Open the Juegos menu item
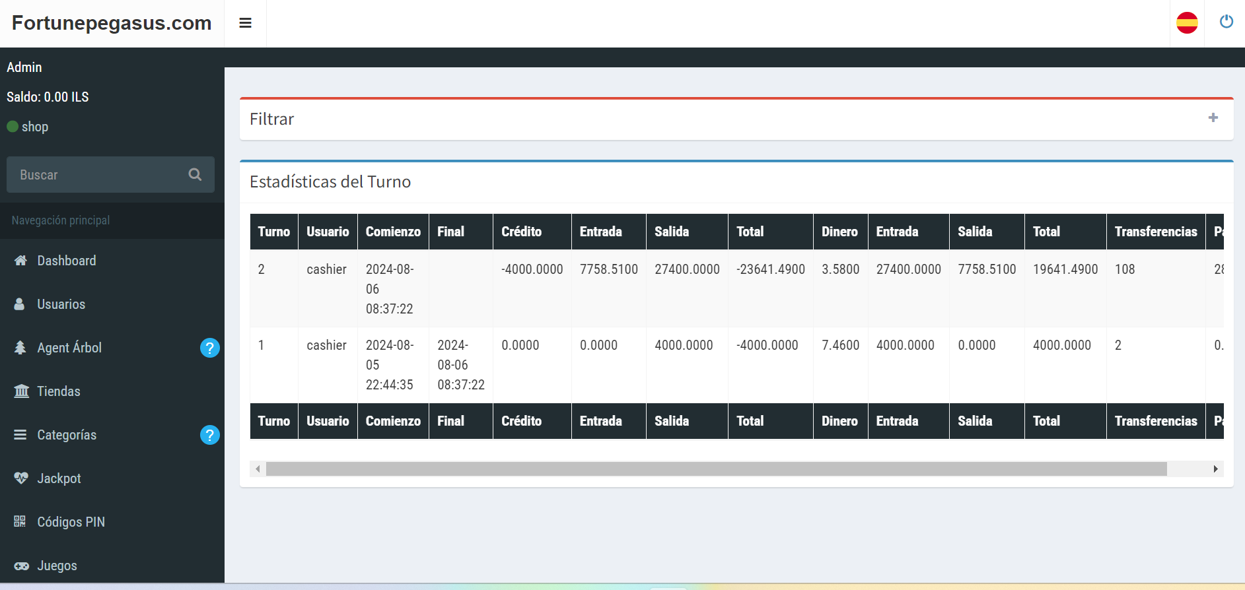 pyautogui.click(x=112, y=566)
